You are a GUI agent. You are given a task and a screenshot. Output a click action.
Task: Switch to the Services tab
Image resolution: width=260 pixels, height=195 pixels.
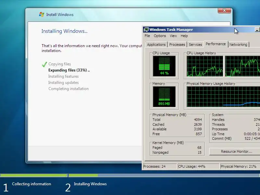click(x=195, y=45)
